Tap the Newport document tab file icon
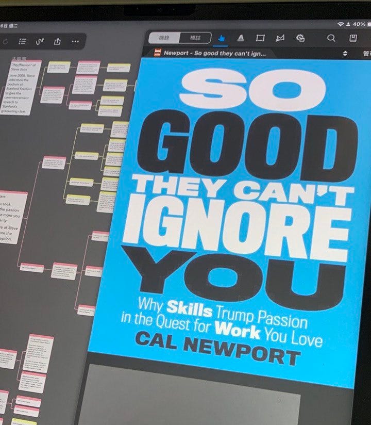 pyautogui.click(x=157, y=52)
